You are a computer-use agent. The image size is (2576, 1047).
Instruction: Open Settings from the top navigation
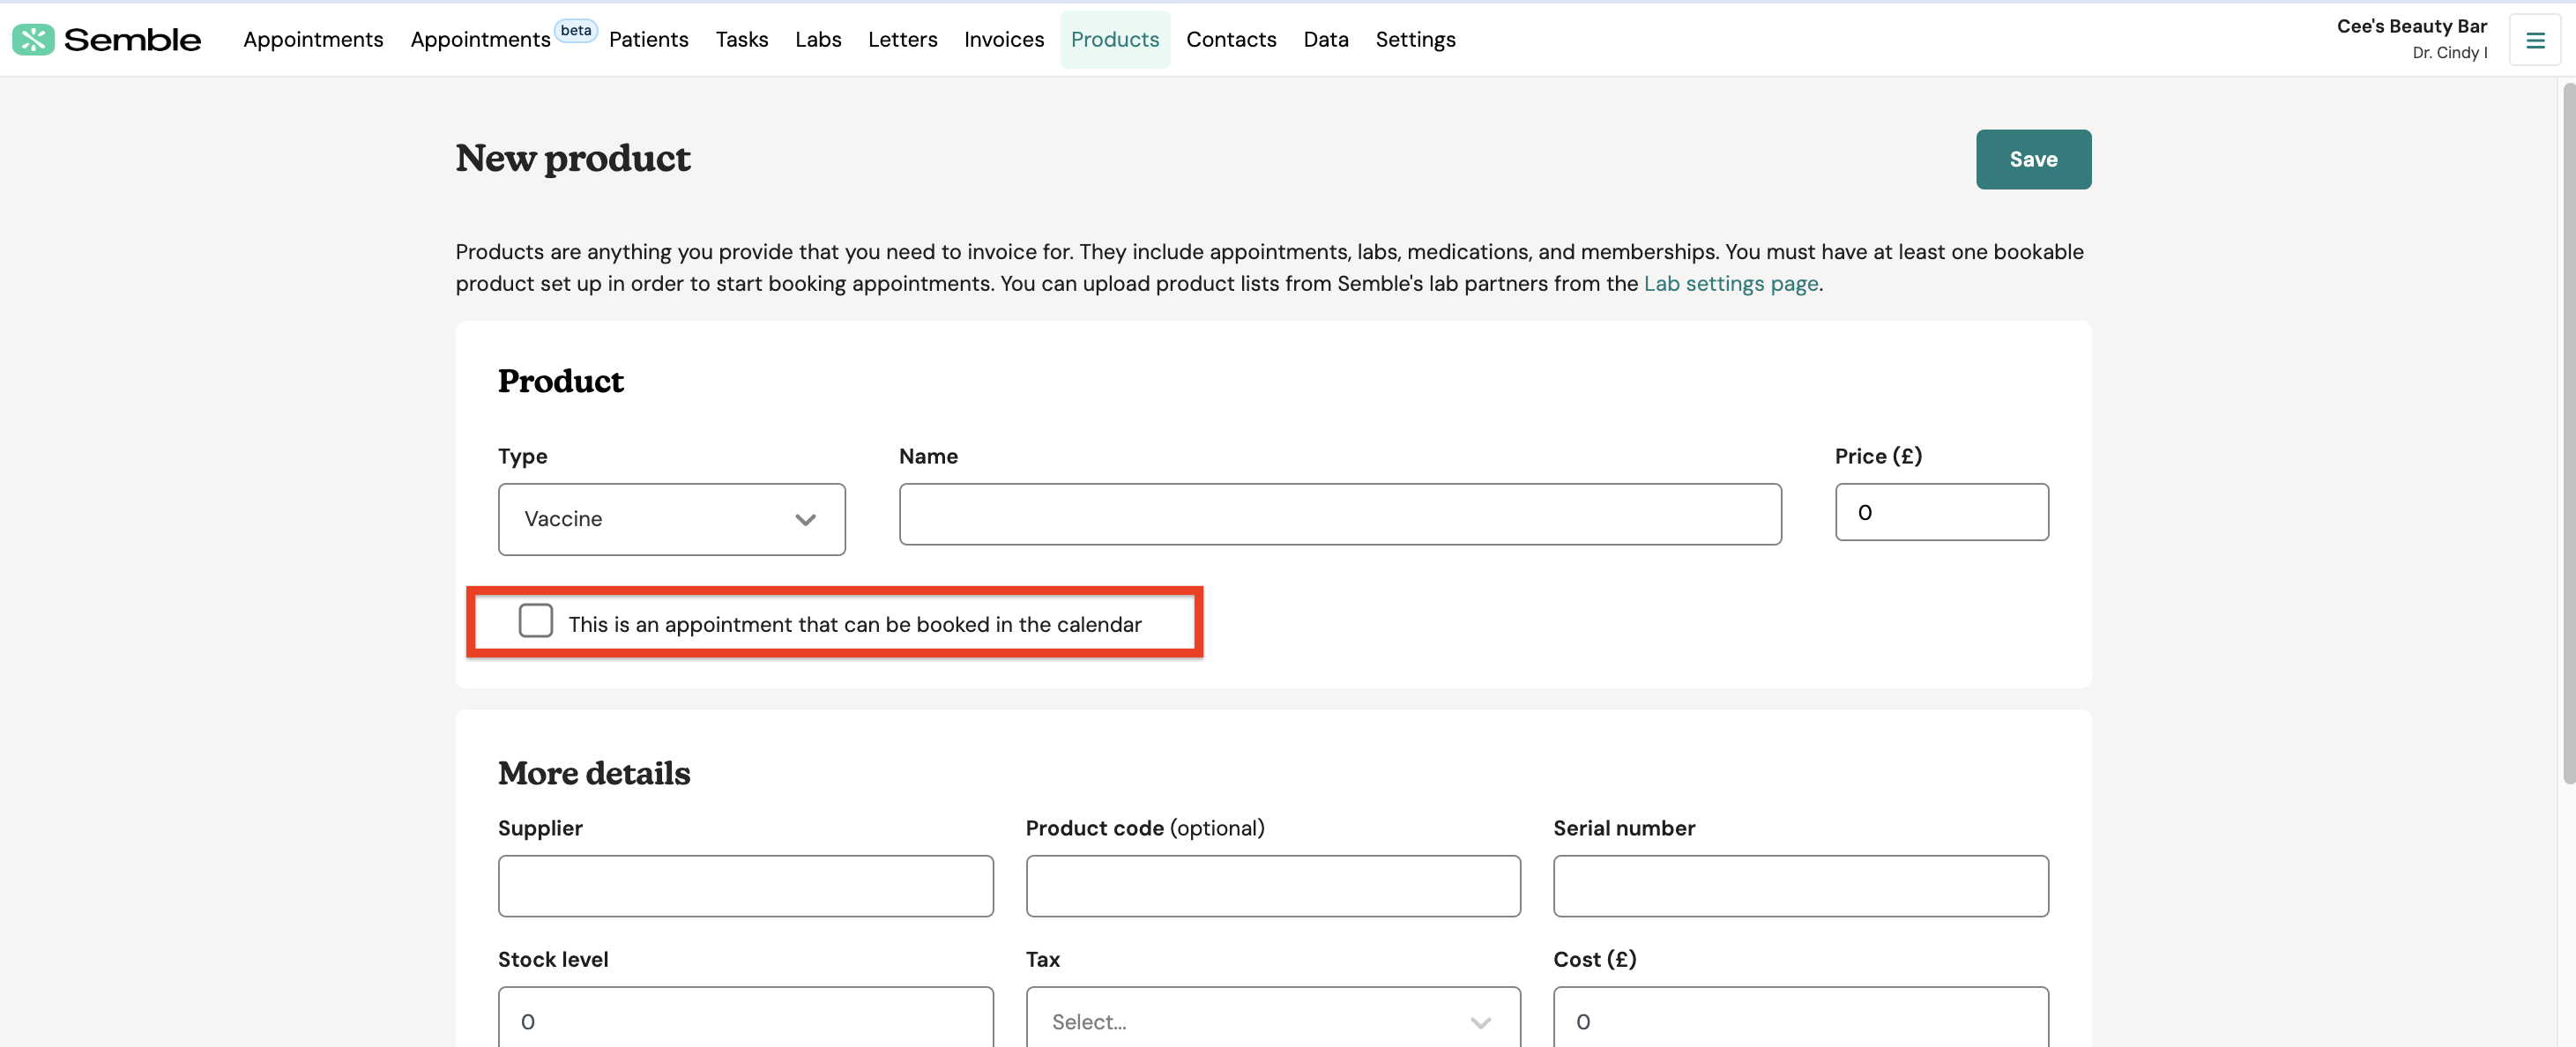[1415, 39]
